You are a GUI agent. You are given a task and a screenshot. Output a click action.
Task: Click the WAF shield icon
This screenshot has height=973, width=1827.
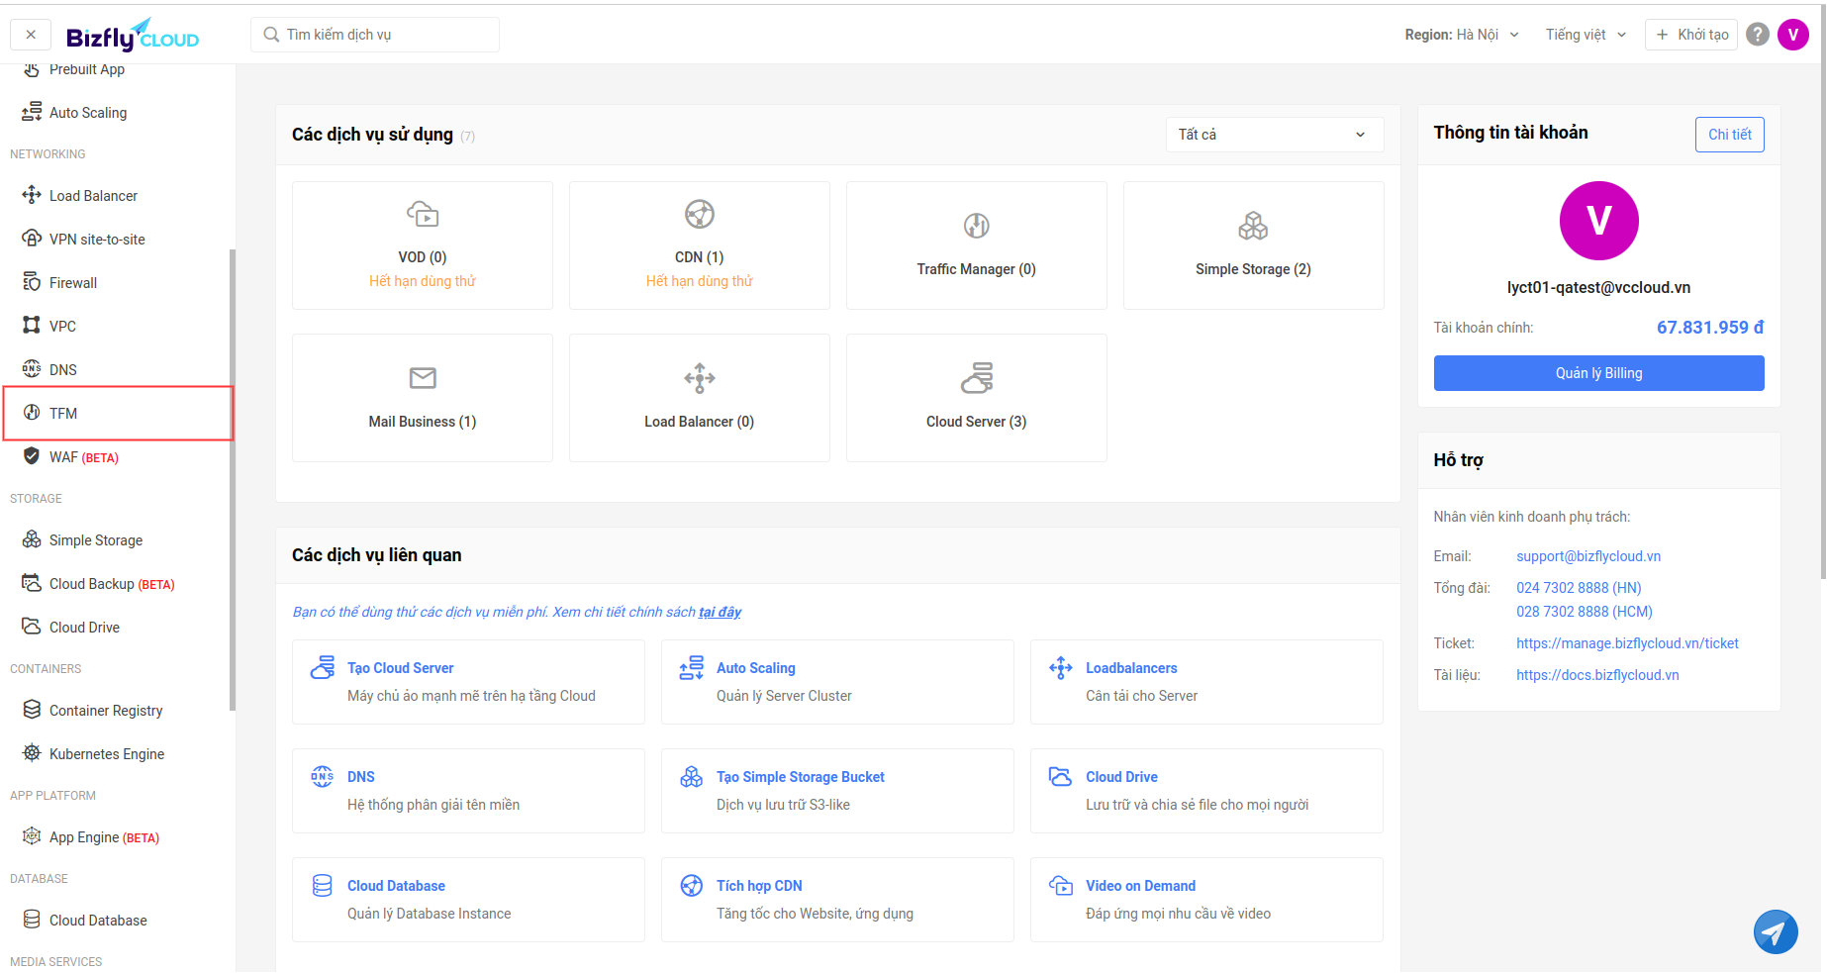point(32,456)
